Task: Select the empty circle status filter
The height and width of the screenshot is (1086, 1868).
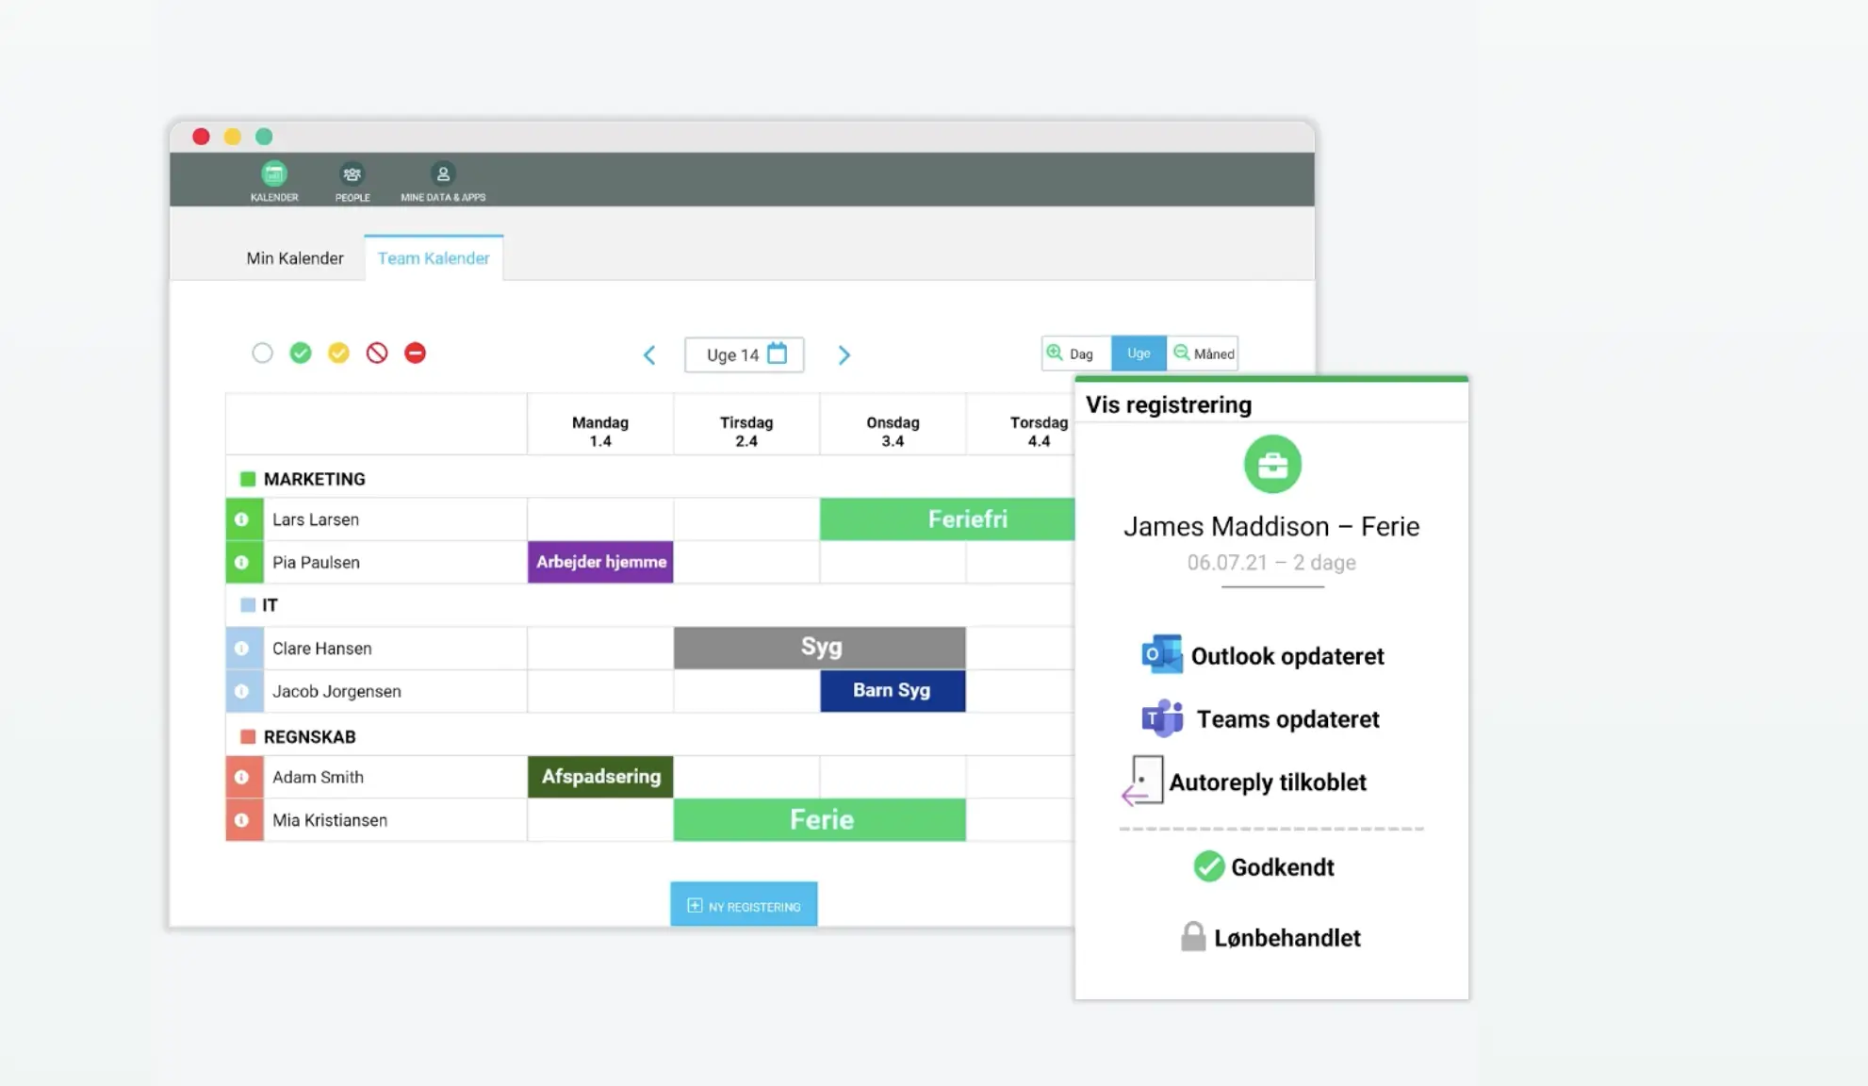Action: [x=262, y=354]
